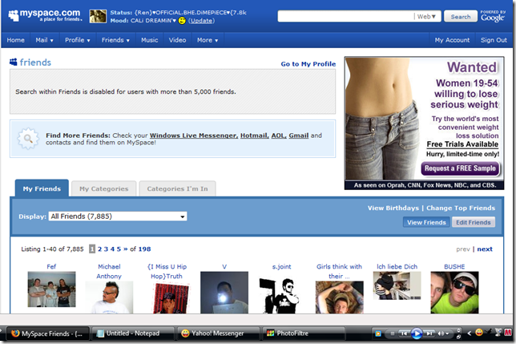516x344 pixels.
Task: Go to page 3 of friends listing
Action: click(x=106, y=249)
